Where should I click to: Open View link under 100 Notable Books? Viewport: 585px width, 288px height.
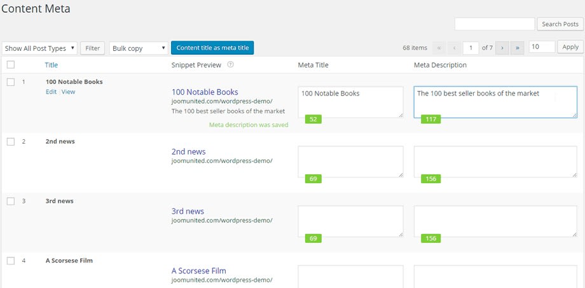point(68,92)
